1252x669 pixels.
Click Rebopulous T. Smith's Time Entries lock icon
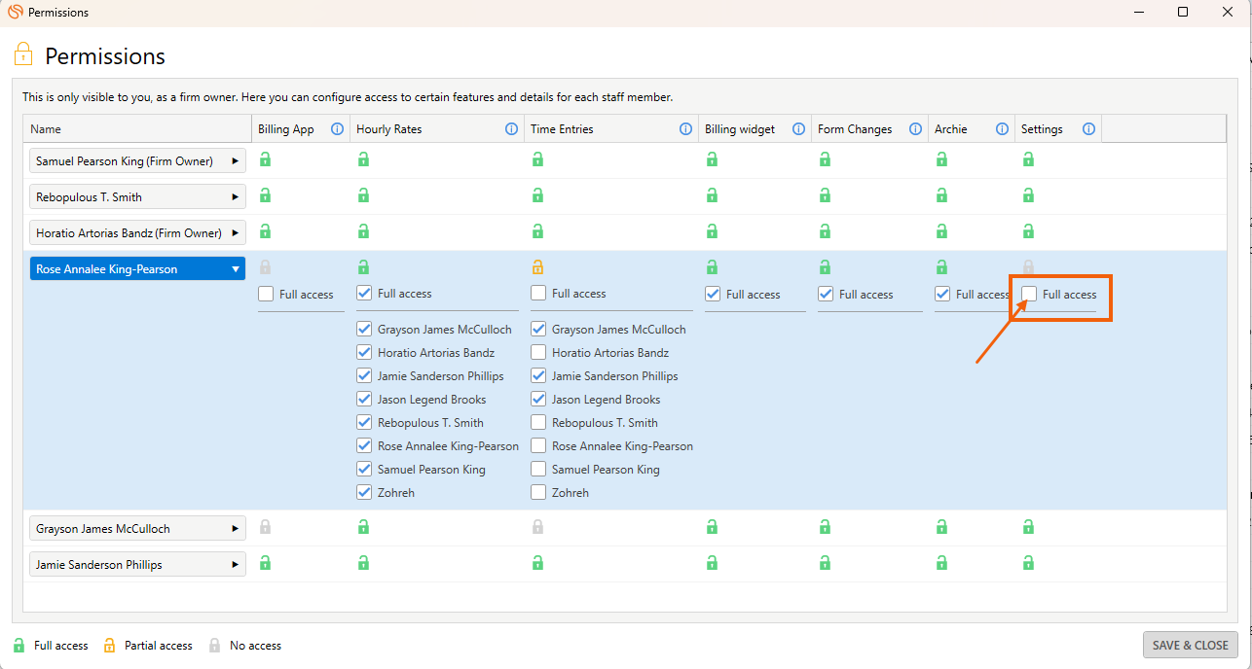[537, 195]
